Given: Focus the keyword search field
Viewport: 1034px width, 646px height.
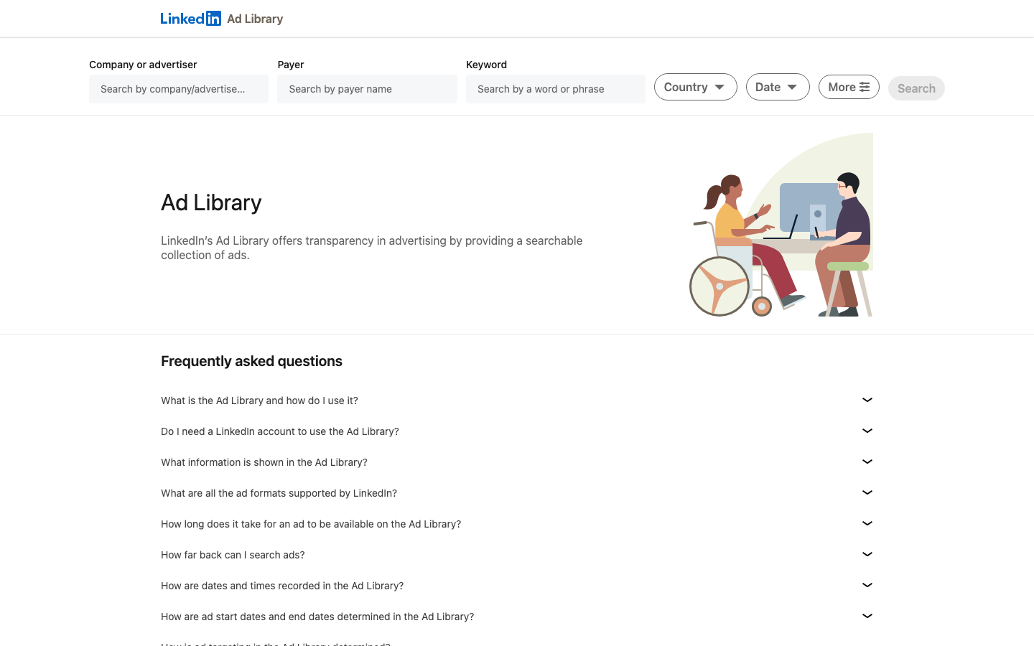Looking at the screenshot, I should pos(556,89).
